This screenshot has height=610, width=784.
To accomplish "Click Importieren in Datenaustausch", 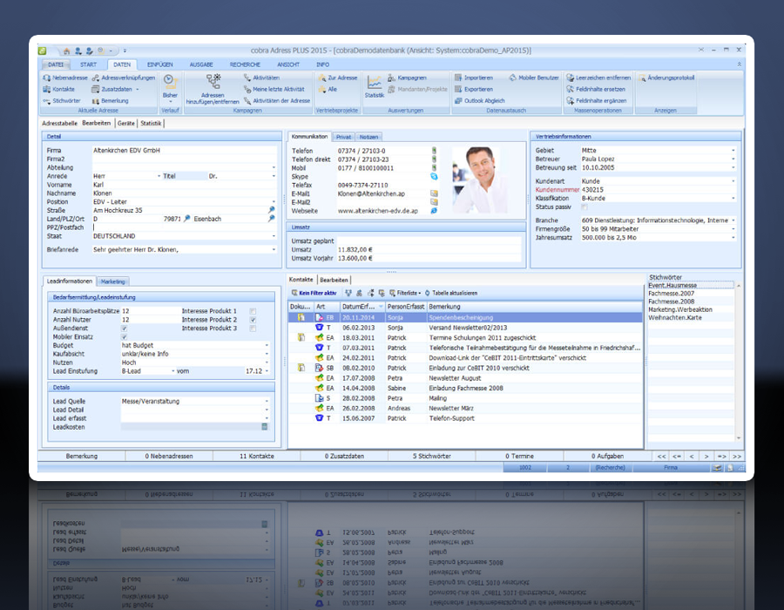I will point(474,78).
